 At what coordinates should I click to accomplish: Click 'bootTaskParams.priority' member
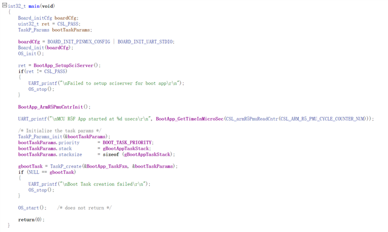pyautogui.click(x=48, y=143)
